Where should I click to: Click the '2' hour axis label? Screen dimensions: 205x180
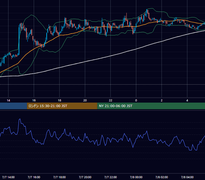[162, 100]
